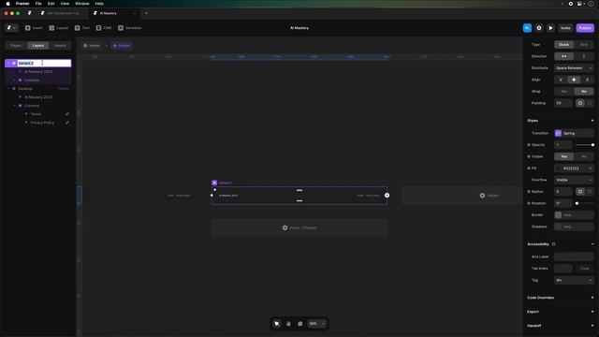Click the Variant 2 layer name field
The image size is (599, 337).
pyautogui.click(x=44, y=63)
